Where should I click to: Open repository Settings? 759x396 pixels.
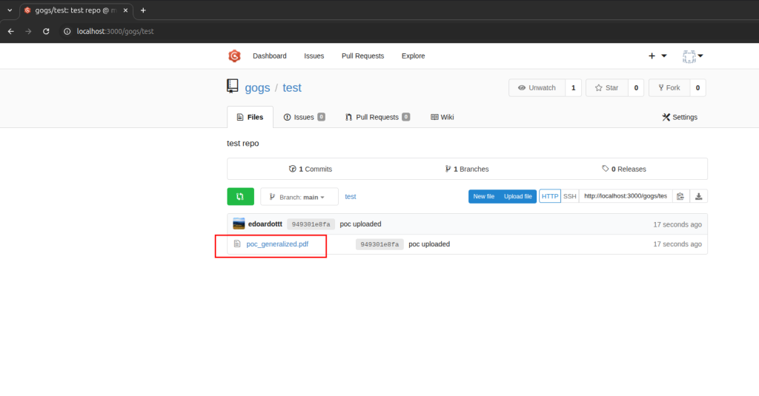coord(680,117)
